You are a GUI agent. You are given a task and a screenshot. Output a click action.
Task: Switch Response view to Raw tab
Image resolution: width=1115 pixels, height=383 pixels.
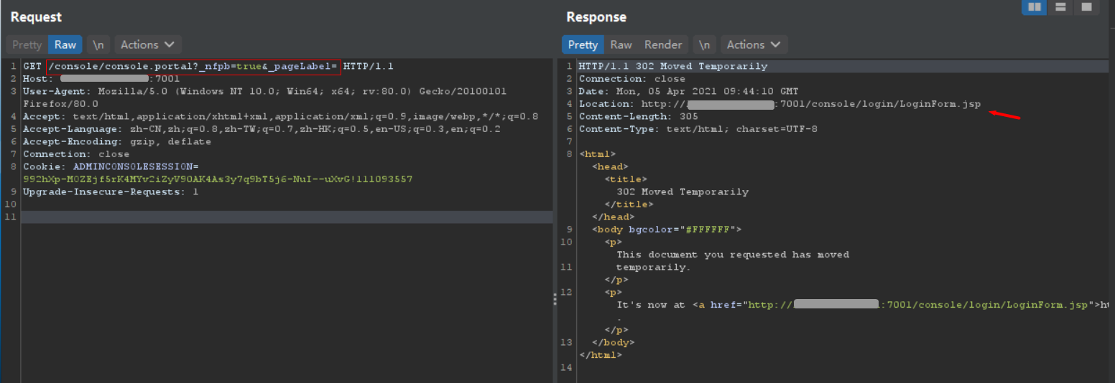tap(621, 44)
